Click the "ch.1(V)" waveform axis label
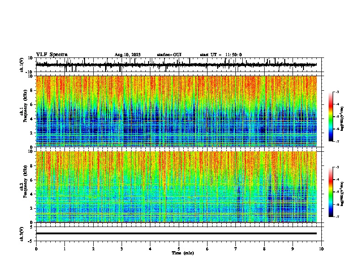Viewport: 362px width, 279px height. pyautogui.click(x=22, y=65)
